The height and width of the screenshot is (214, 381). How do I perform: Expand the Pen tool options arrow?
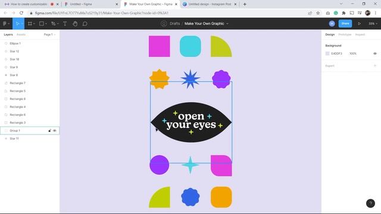tap(58, 24)
